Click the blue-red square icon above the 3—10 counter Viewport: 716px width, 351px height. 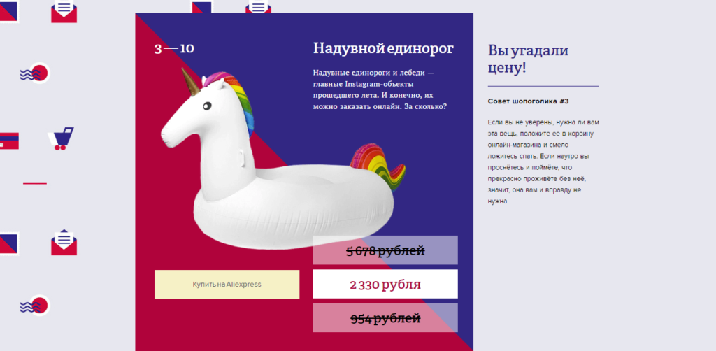coord(201,7)
